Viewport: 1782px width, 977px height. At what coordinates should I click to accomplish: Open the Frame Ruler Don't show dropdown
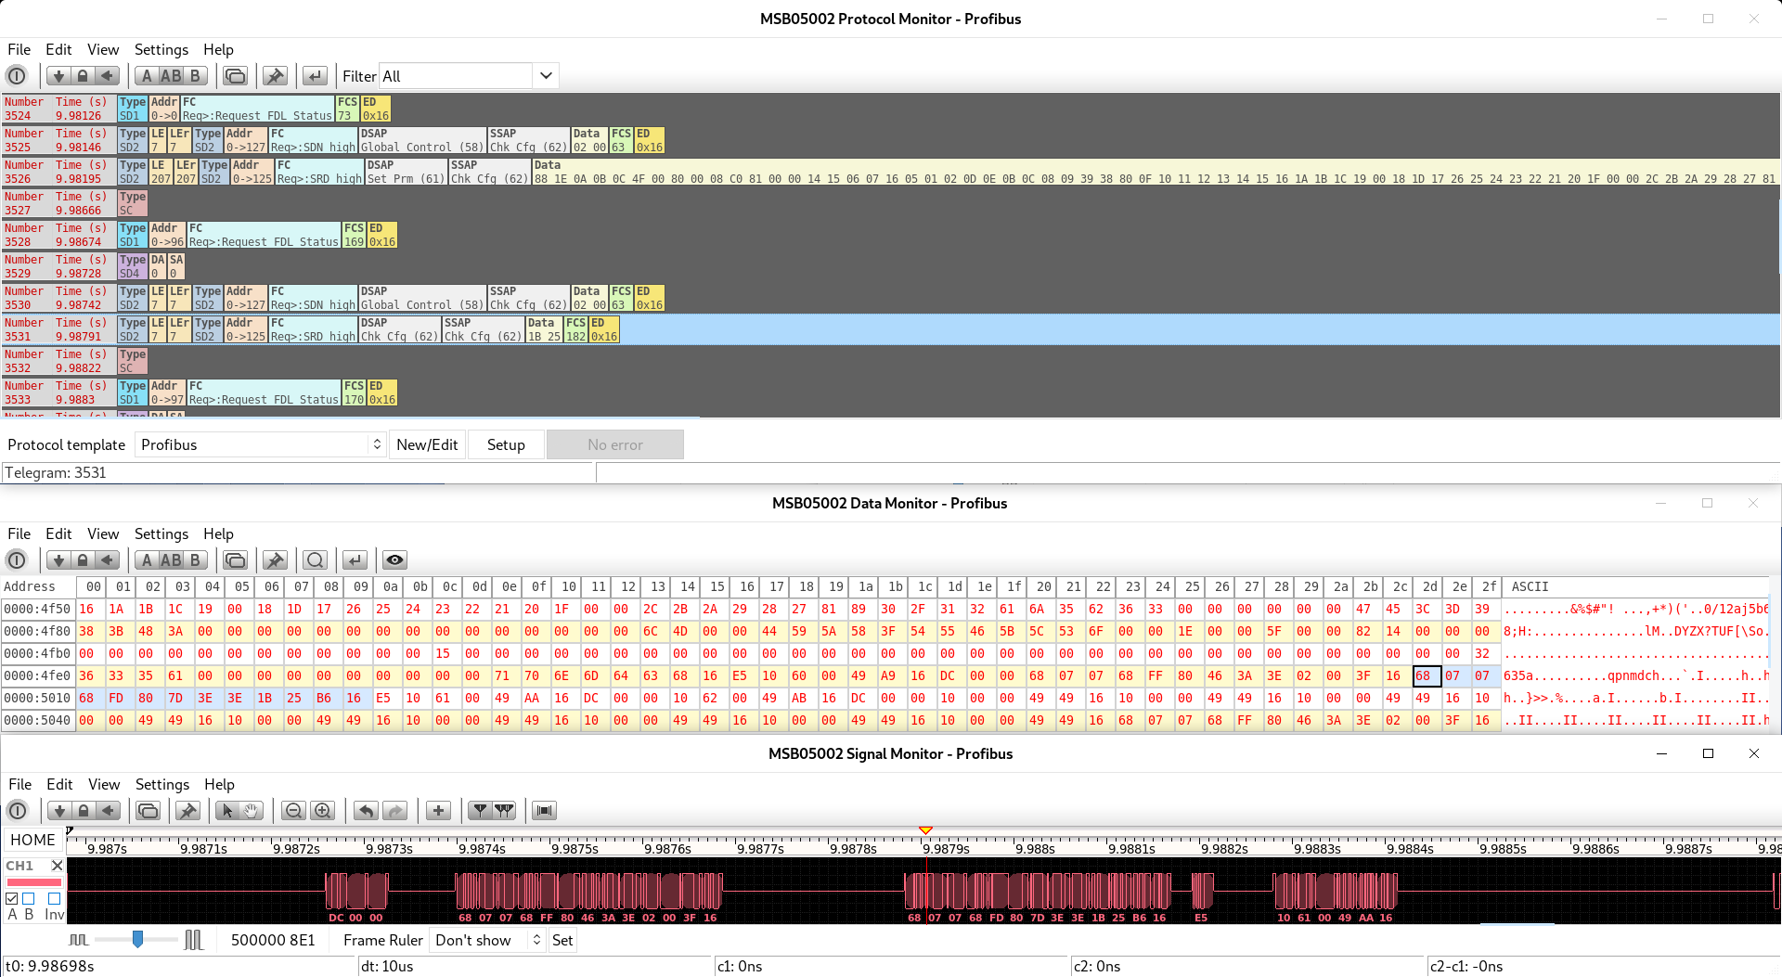click(x=487, y=940)
